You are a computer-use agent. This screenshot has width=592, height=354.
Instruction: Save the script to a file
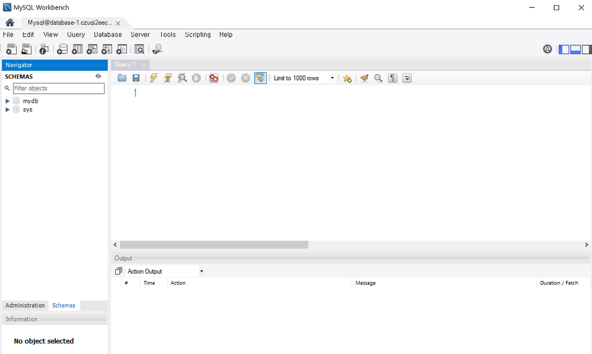point(136,78)
